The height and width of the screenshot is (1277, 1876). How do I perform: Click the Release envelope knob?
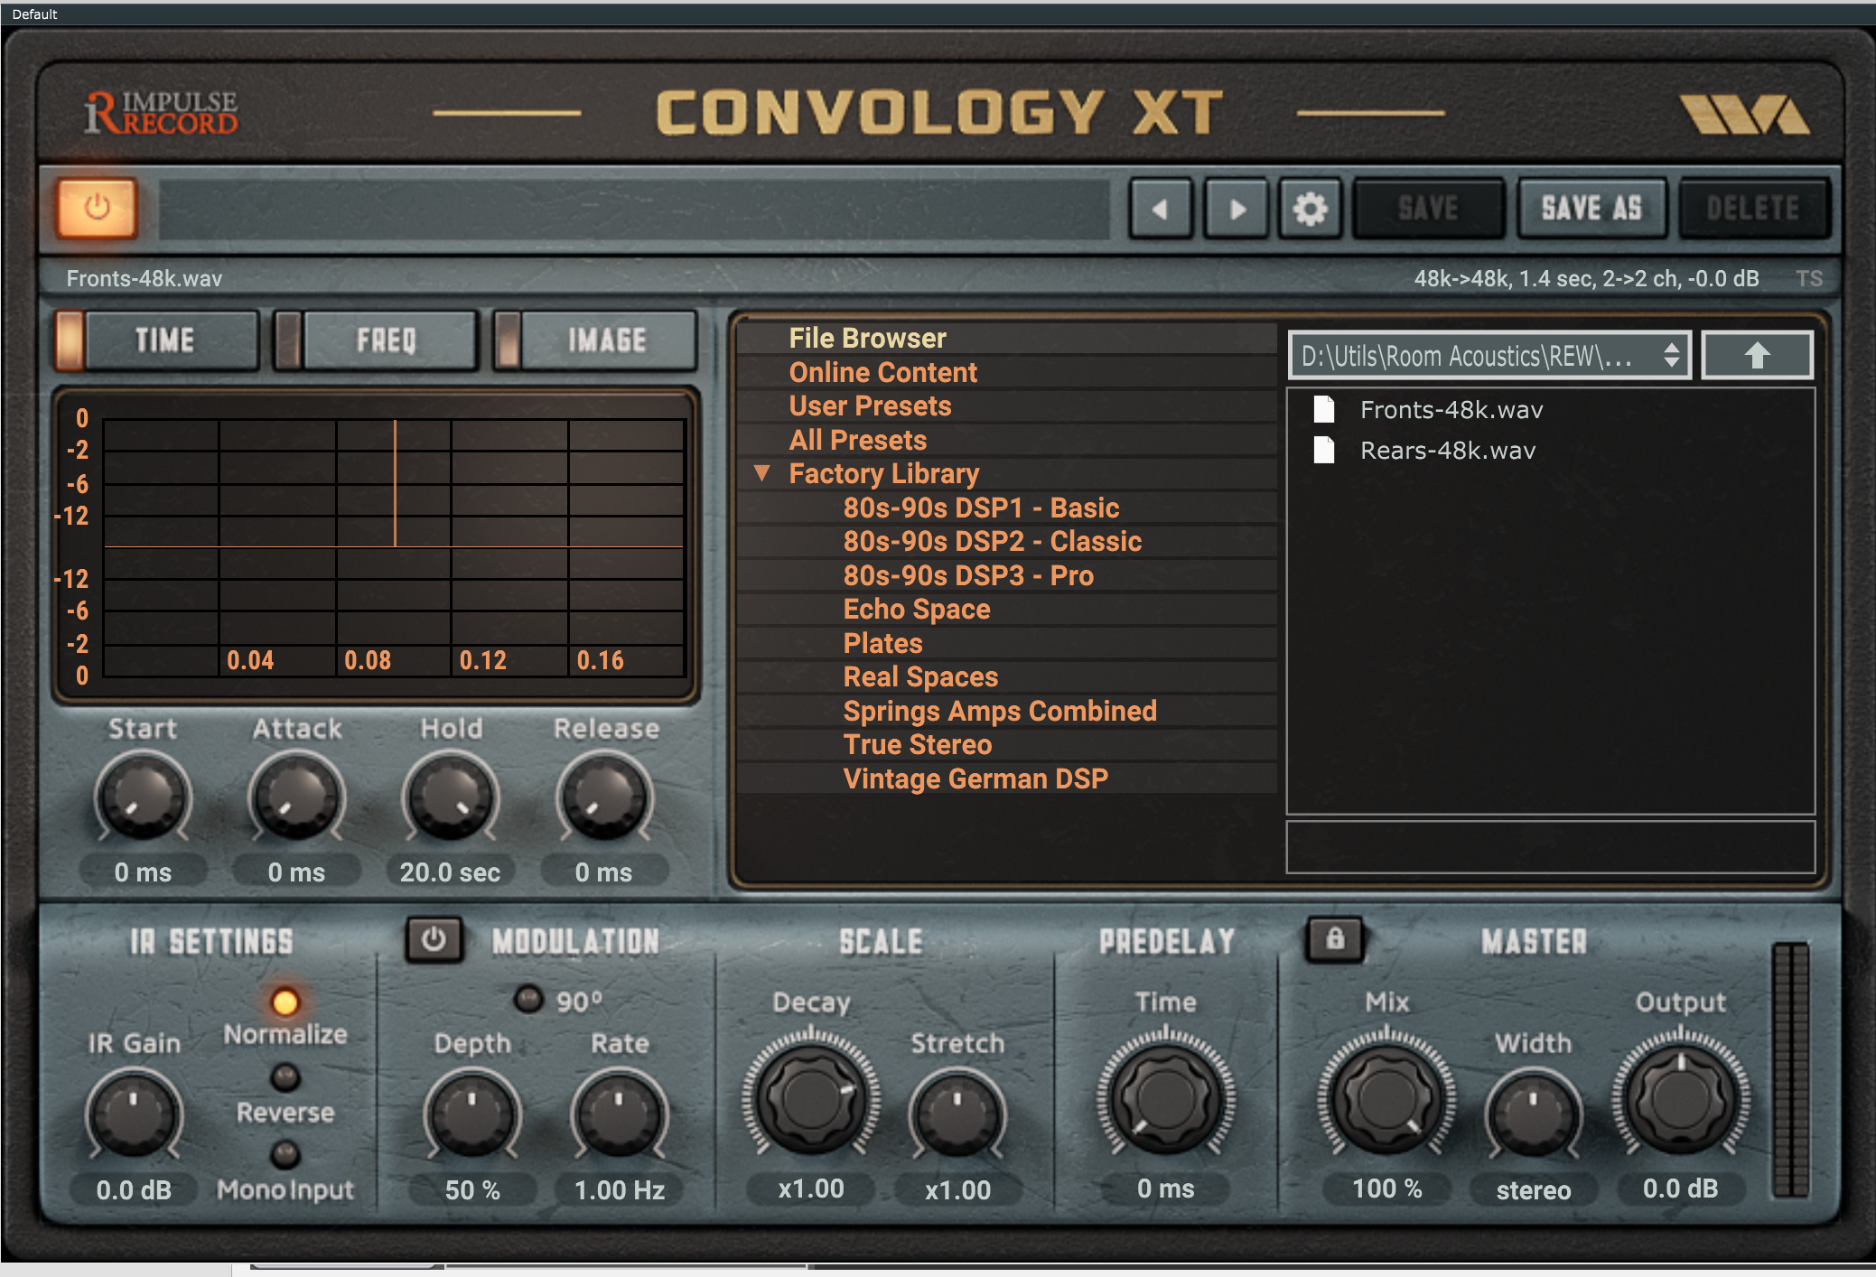603,798
